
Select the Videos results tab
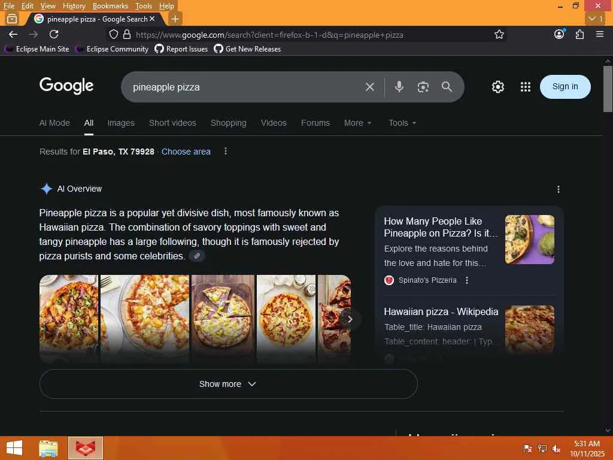click(x=274, y=123)
